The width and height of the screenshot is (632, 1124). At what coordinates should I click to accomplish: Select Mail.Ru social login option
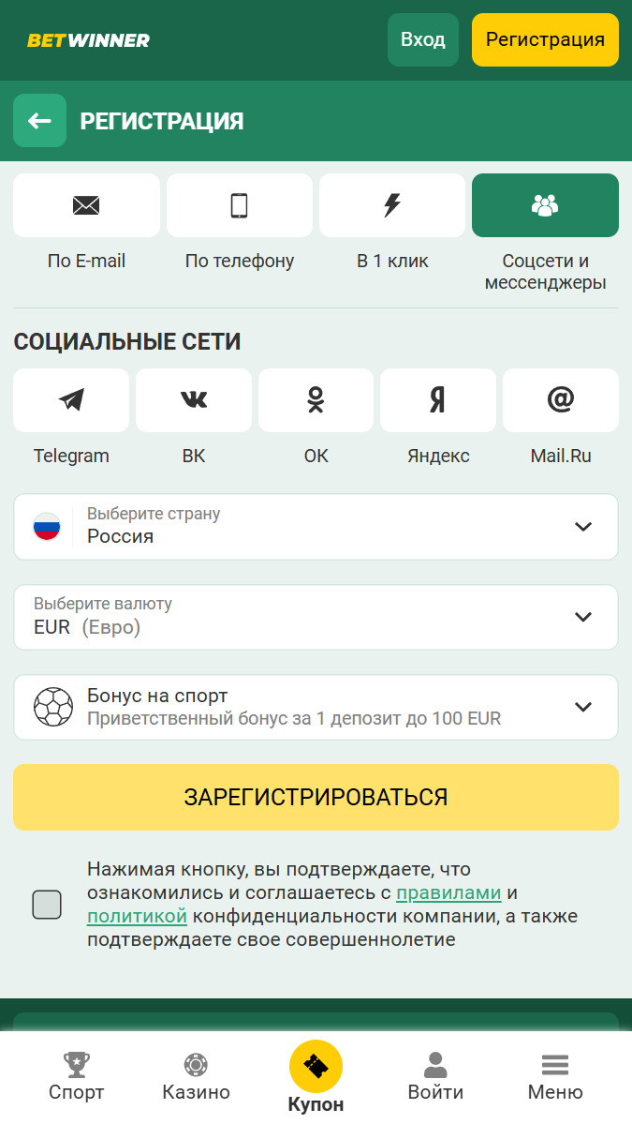(x=560, y=399)
